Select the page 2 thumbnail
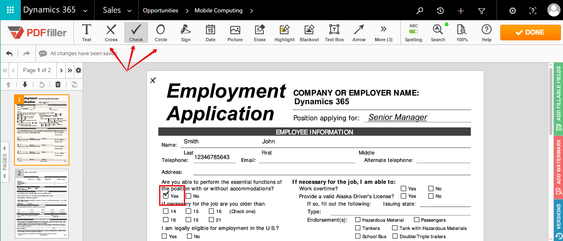This screenshot has width=563, height=241. tap(42, 204)
